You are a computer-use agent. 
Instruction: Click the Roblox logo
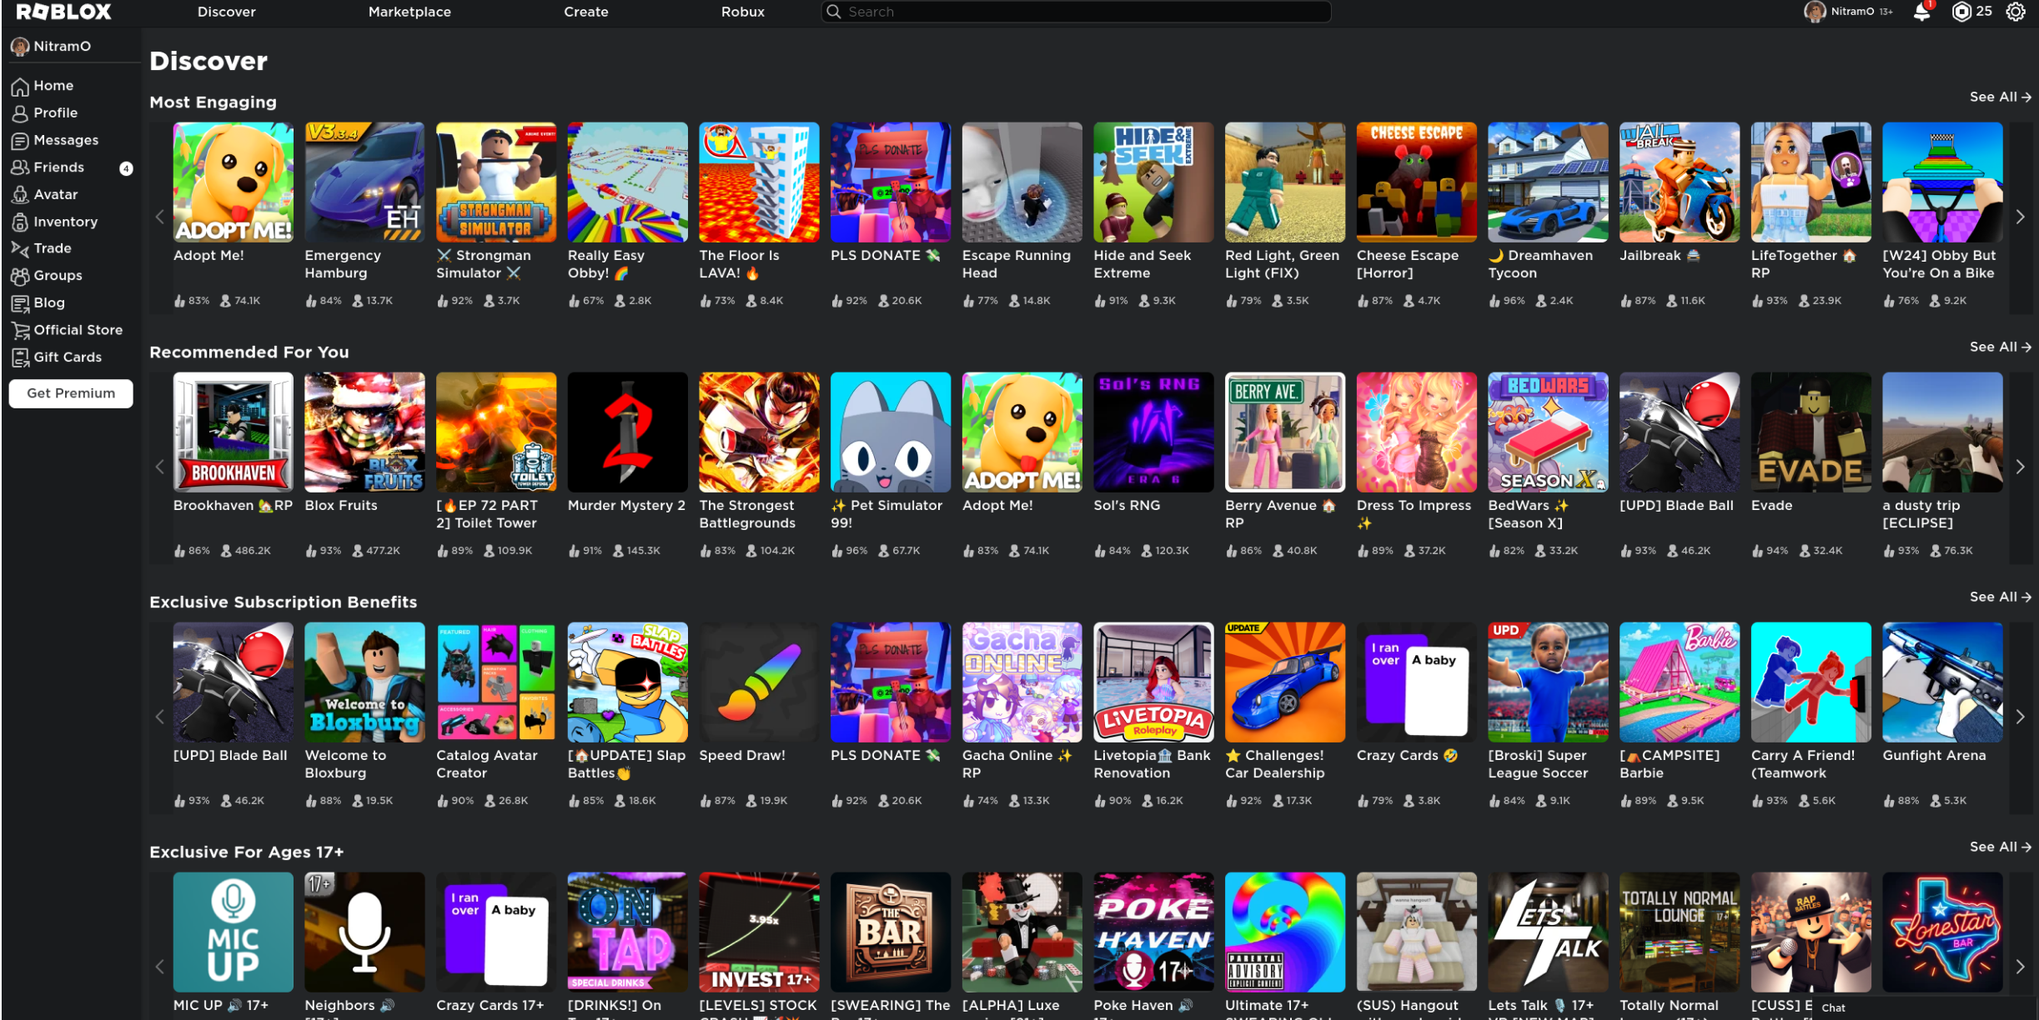point(64,11)
